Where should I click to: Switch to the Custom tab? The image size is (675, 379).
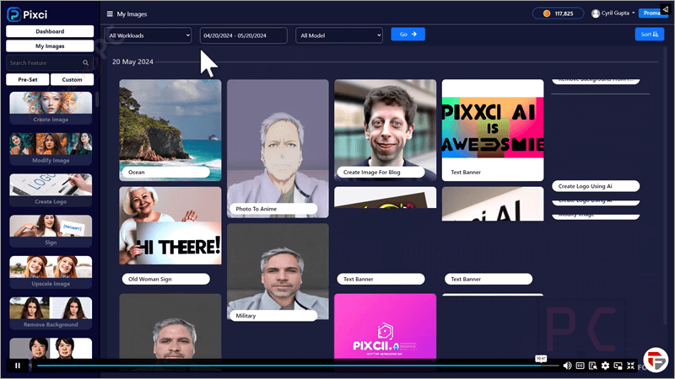(x=72, y=79)
